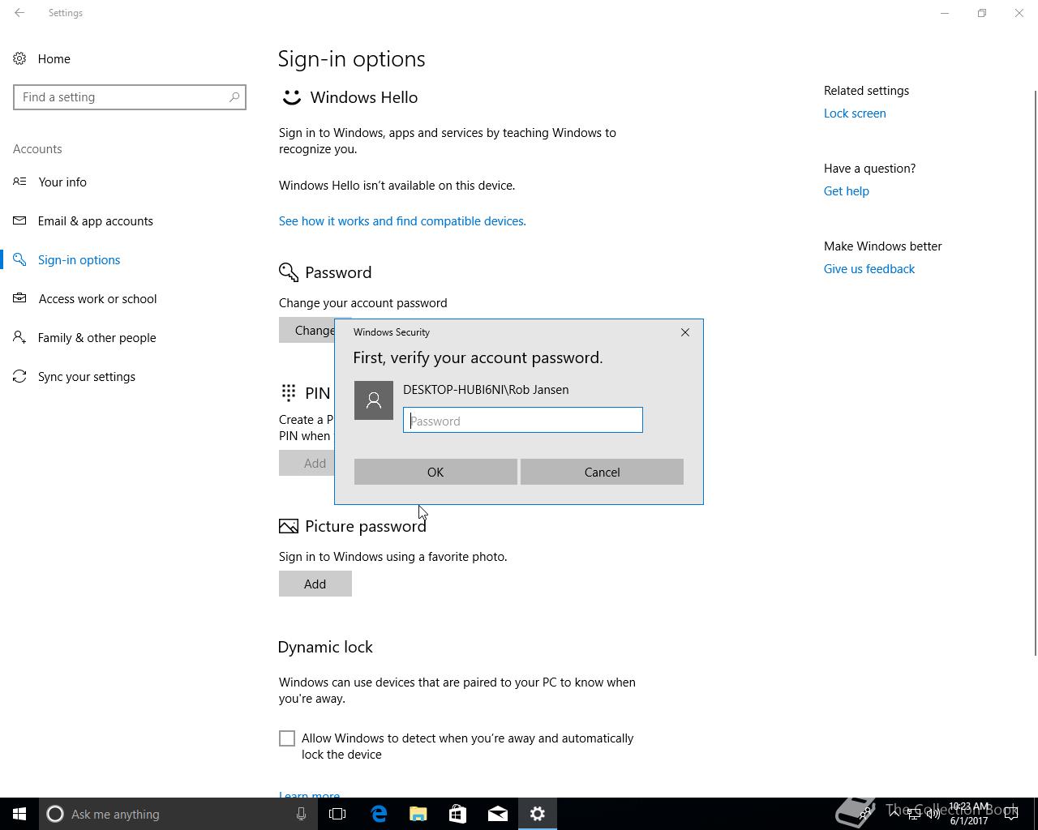Click the Sign-in options key icon
1038x830 pixels.
pos(19,259)
